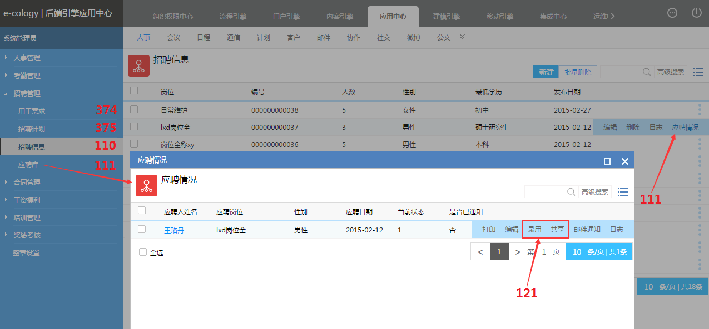Click the dialog list view menu icon
The image size is (709, 329).
point(623,192)
